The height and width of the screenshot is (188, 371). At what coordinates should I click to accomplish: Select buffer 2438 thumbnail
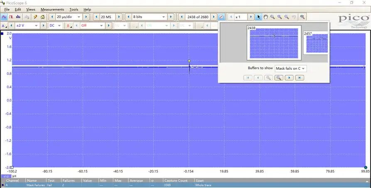point(274,42)
